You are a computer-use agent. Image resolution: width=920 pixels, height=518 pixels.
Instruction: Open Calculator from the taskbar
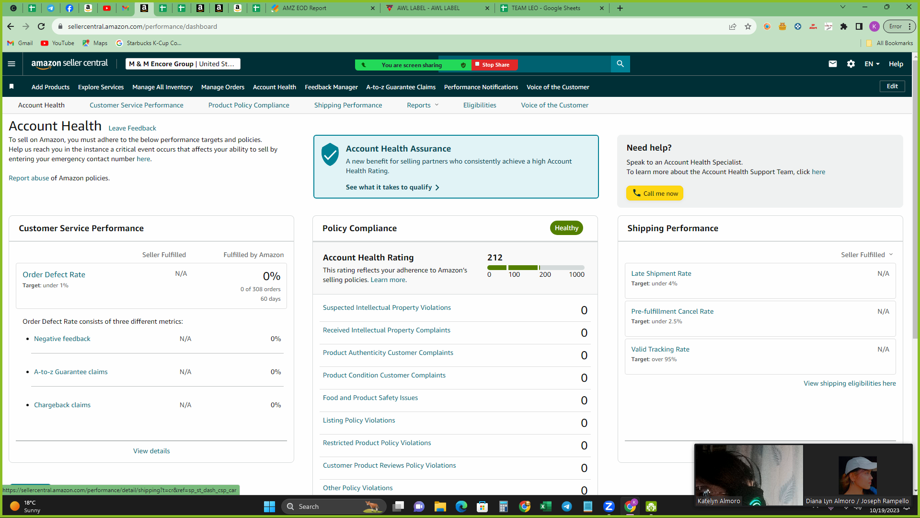coord(503,506)
